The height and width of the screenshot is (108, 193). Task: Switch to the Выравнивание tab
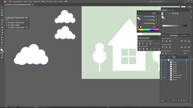(174, 35)
